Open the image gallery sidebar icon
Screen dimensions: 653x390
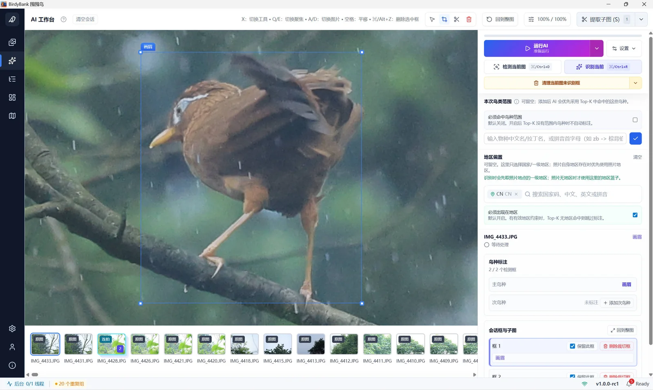(12, 42)
